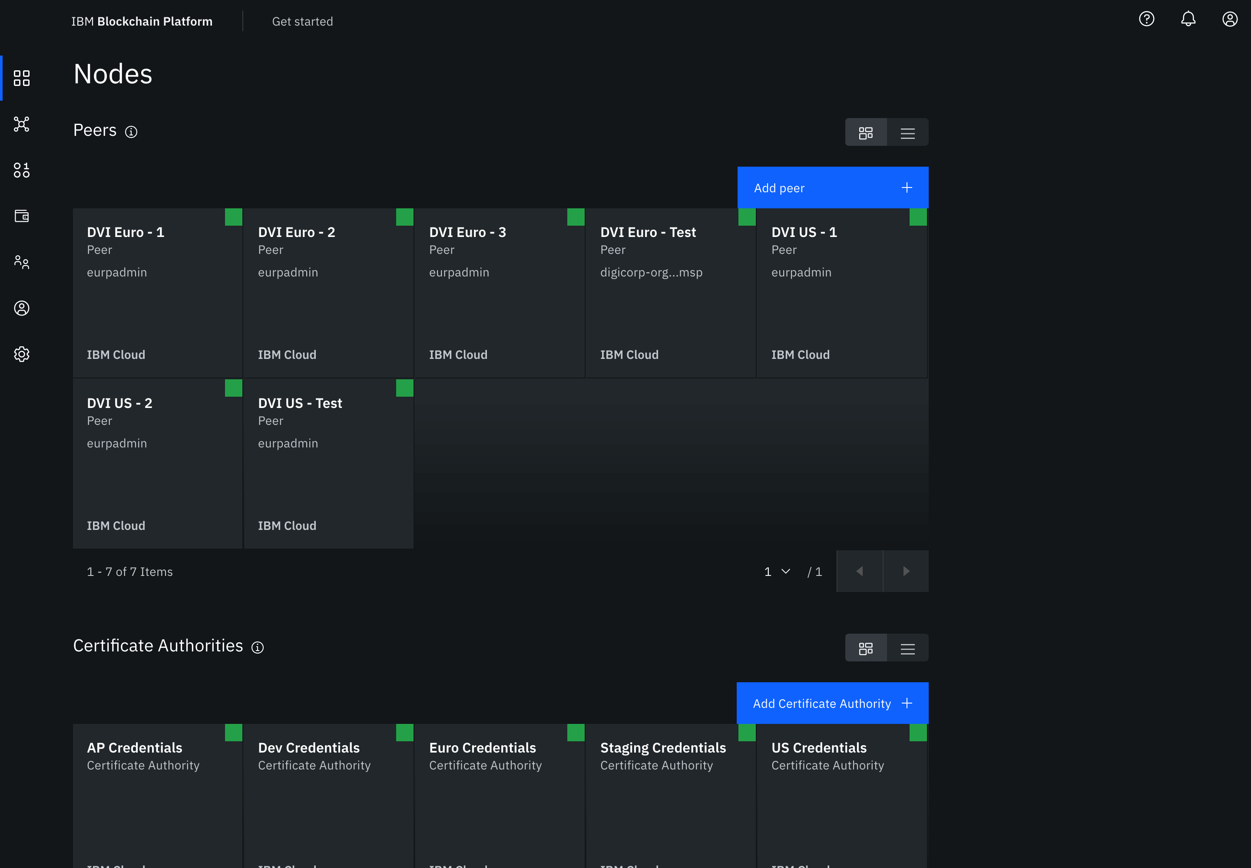1251x868 pixels.
Task: Open the page number dropdown in pagination
Action: coord(777,572)
